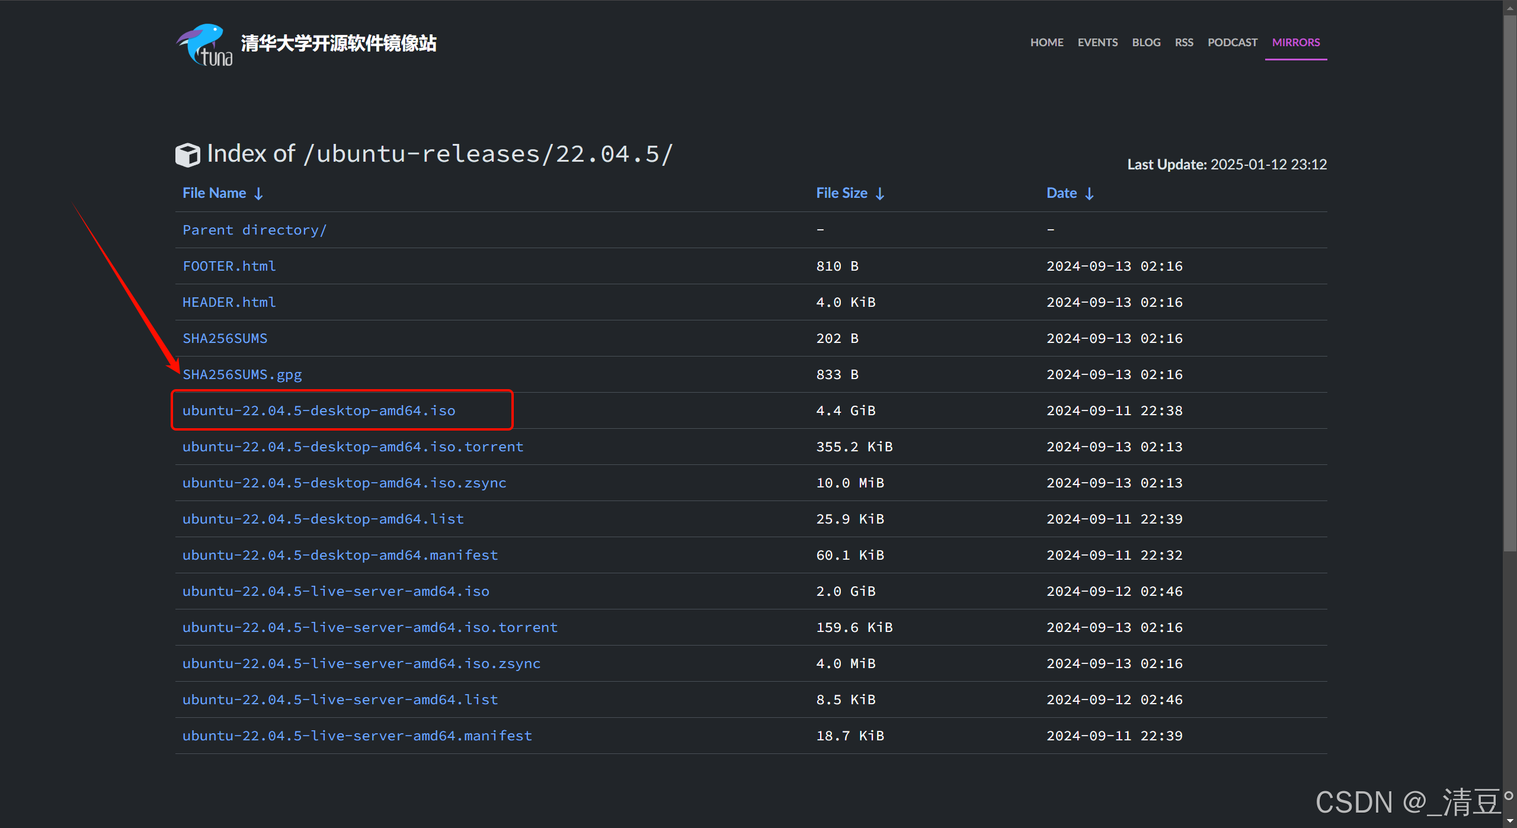Open ubuntu-22.04.5-live-server-amd64.manifest
This screenshot has width=1517, height=828.
click(x=357, y=736)
